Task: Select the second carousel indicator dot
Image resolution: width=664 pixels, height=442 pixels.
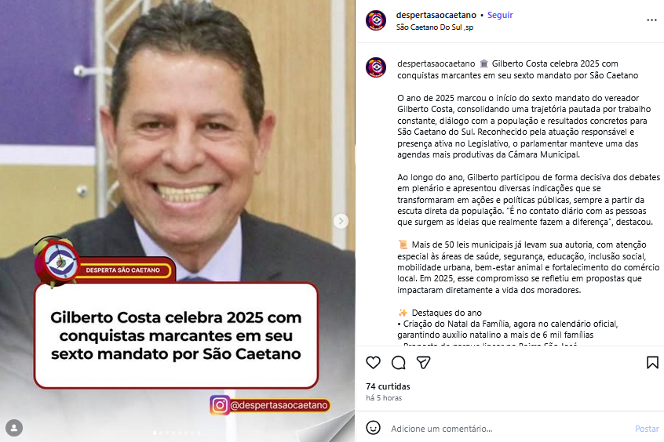Action: (160, 433)
